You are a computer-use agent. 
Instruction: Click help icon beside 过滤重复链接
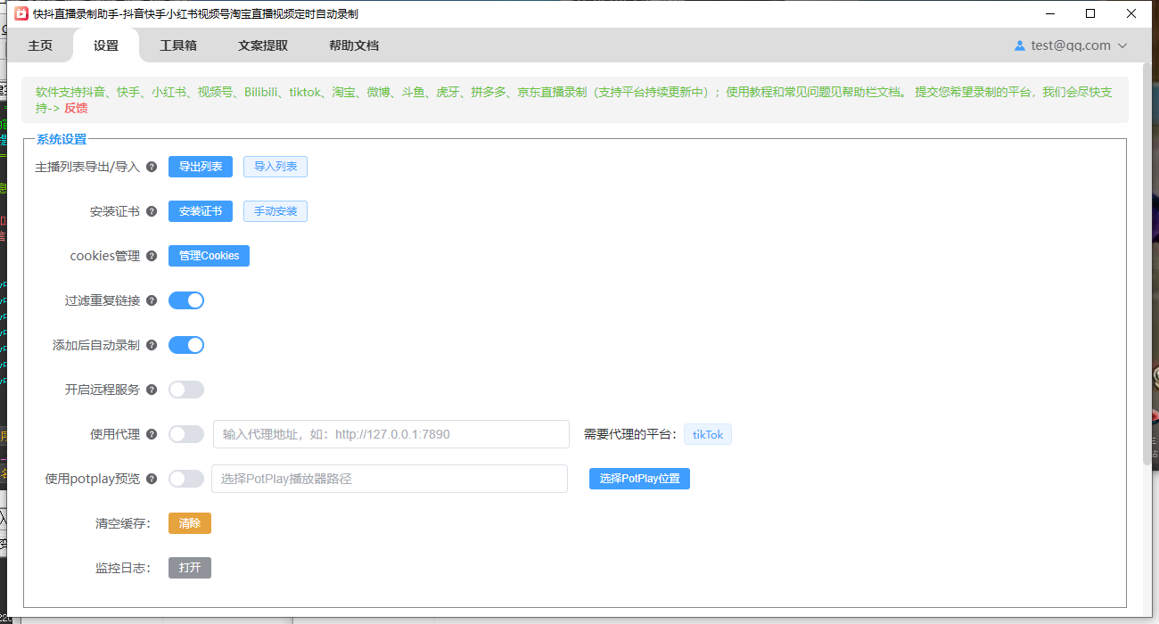tap(152, 300)
